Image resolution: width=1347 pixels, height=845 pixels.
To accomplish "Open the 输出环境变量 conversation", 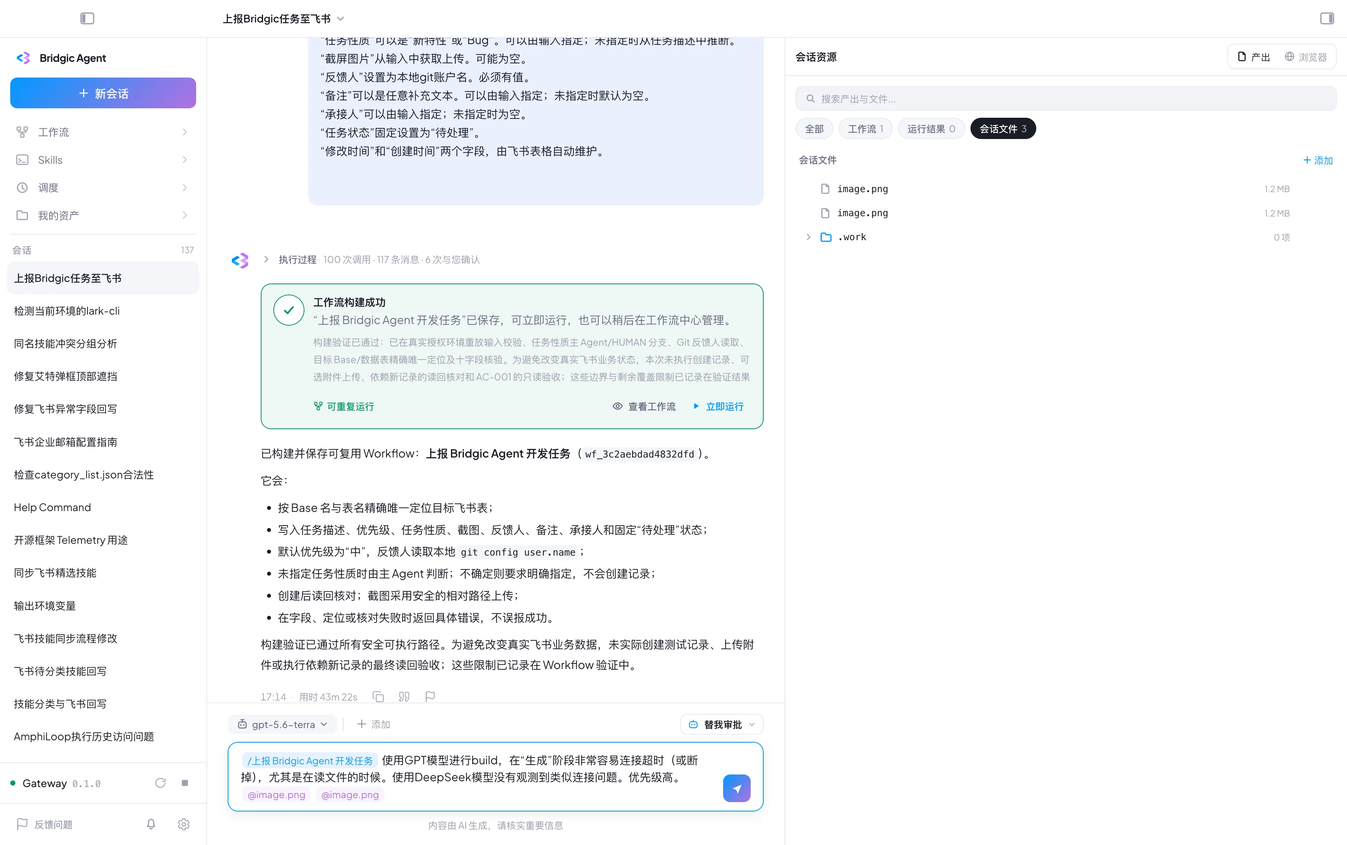I will [103, 606].
